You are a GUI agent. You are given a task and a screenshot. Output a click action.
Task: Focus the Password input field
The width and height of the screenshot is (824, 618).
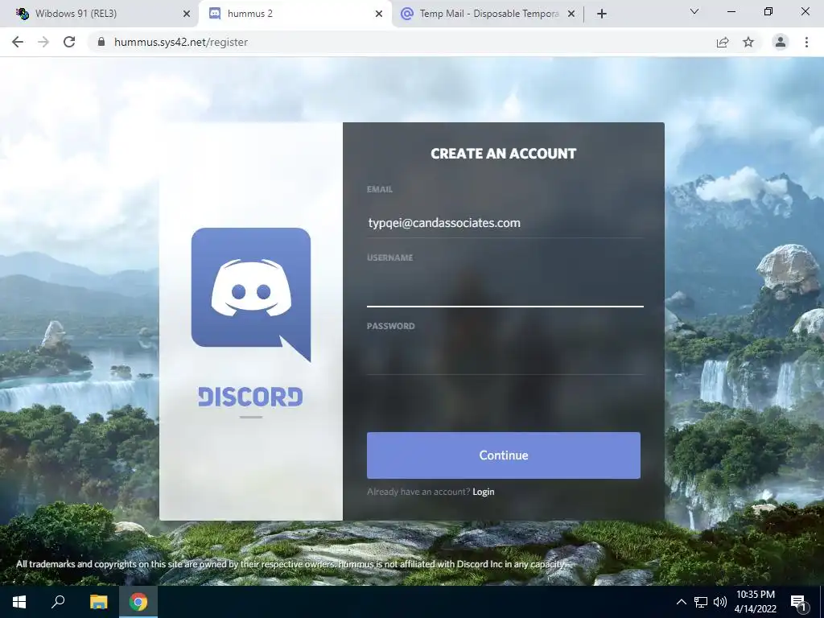505,360
